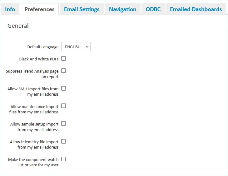Click the Default Language label text
The image size is (228, 176).
[43, 47]
